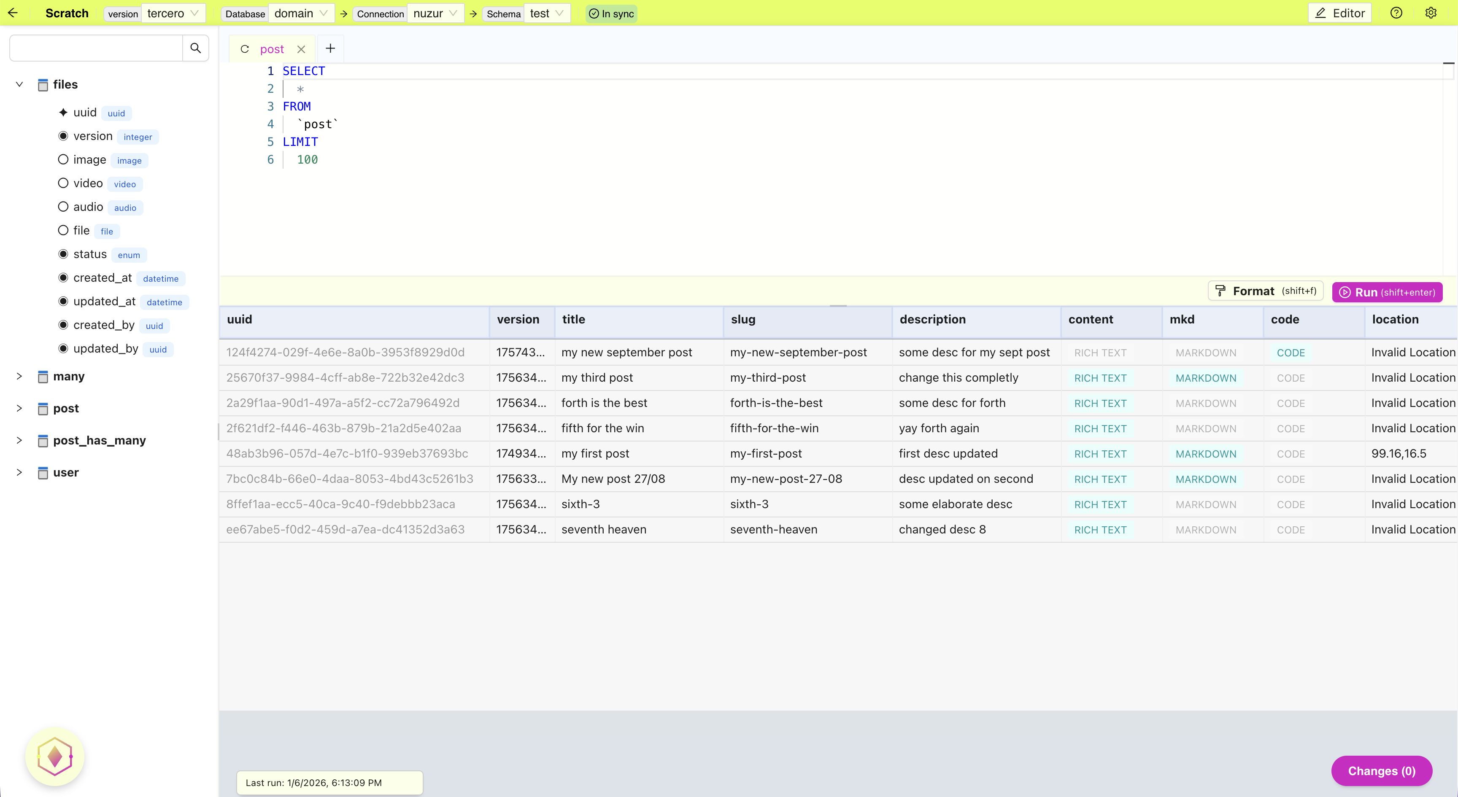Open the settings gear icon
Screen dimensions: 1458x797
[1431, 13]
